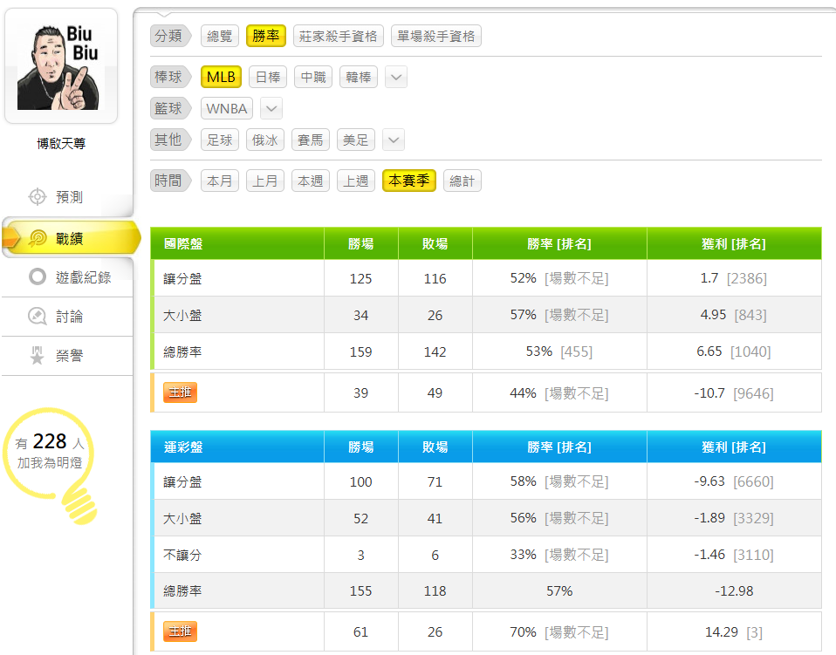The width and height of the screenshot is (836, 655).
Task: Click the Biu Biu profile avatar
Action: click(x=61, y=66)
